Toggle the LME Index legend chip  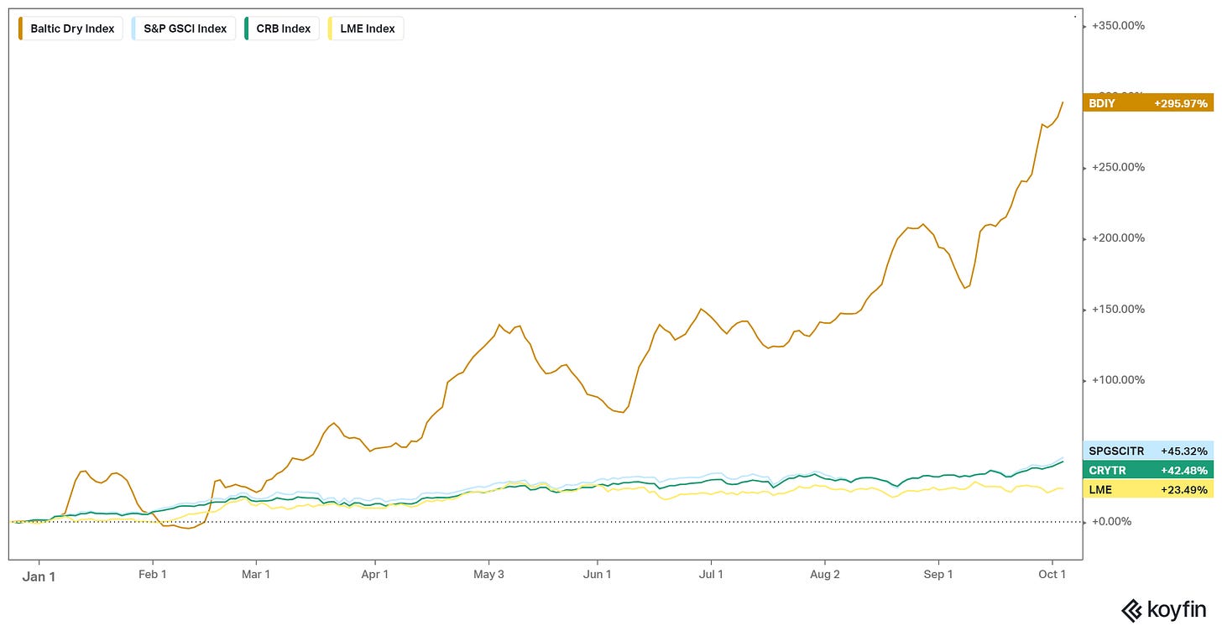tap(366, 29)
